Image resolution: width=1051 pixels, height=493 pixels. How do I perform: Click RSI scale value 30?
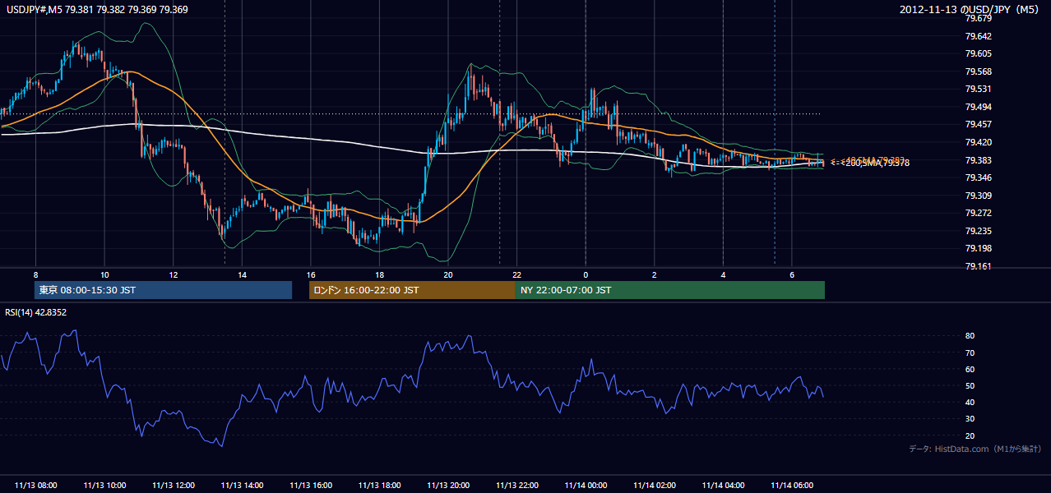coord(970,419)
